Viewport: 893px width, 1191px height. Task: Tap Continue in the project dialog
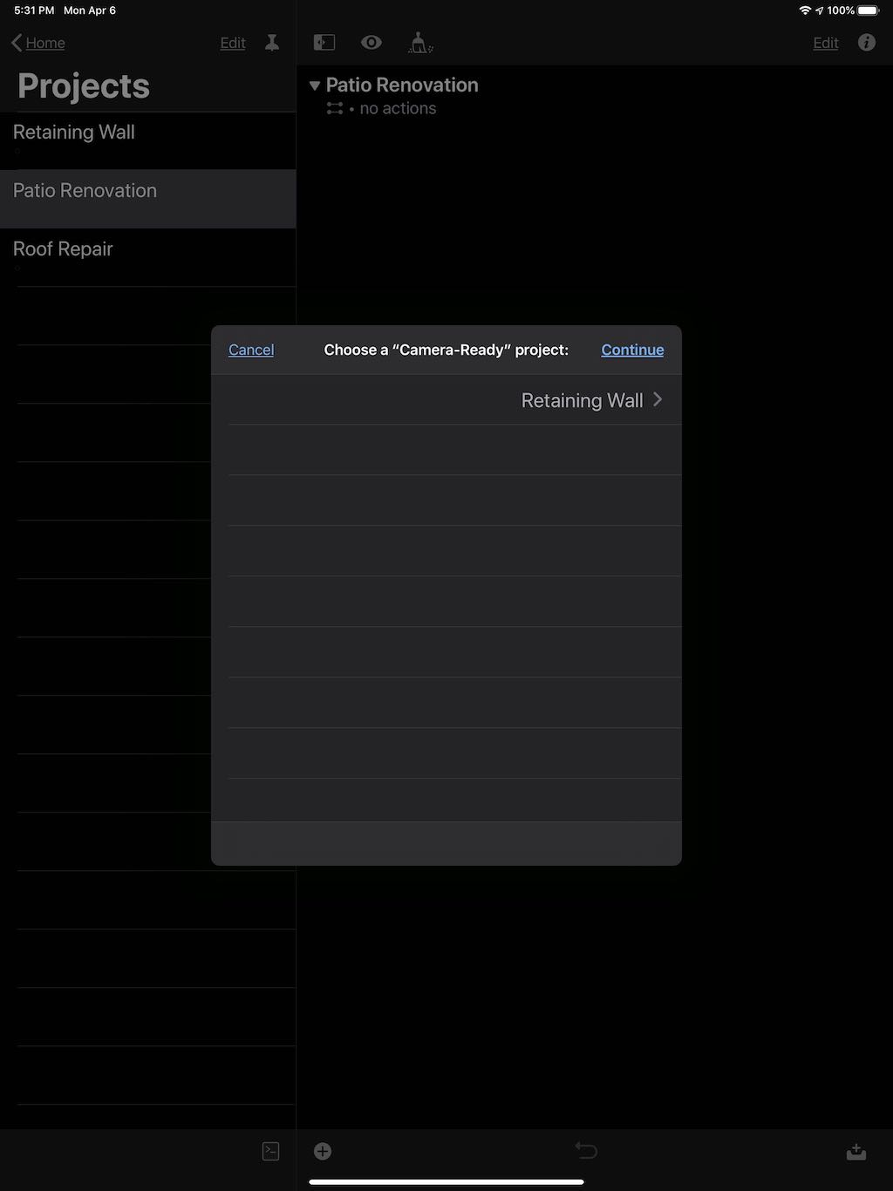632,350
